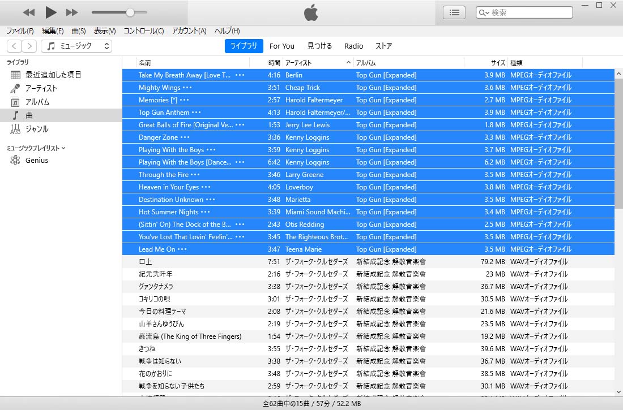This screenshot has width=623, height=410.
Task: Click the more options dots on Danger Zone
Action: click(x=185, y=137)
